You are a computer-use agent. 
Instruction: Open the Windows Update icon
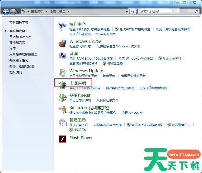(x=63, y=73)
